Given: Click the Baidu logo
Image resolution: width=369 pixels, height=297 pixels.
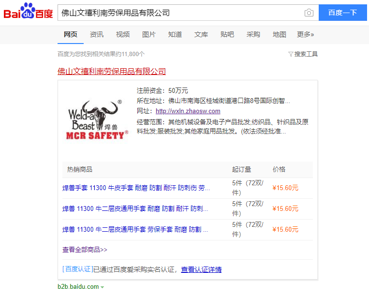Looking at the screenshot, I should click(28, 11).
